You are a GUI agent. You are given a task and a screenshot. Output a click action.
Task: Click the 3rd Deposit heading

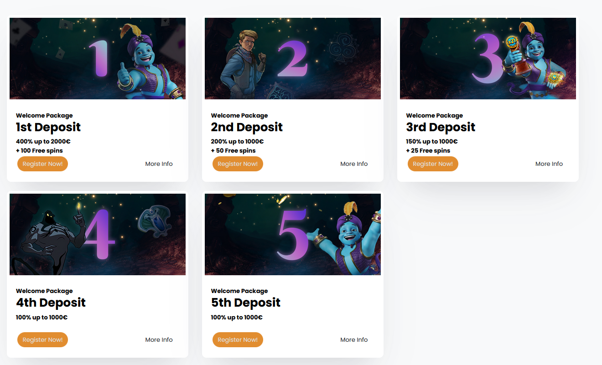tap(441, 127)
